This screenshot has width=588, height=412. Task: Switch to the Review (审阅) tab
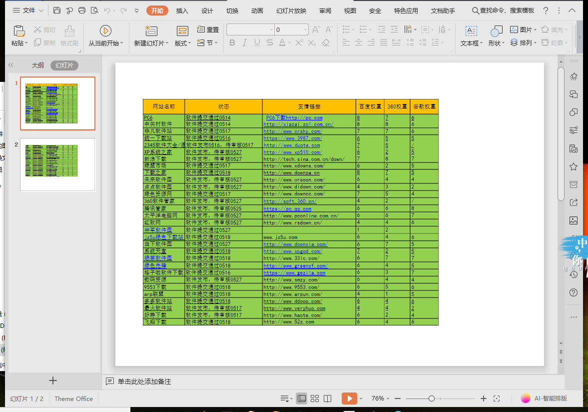coord(325,11)
